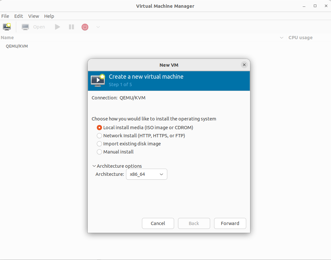Open the File menu
Viewport: 331px width, 260px height.
tap(5, 16)
